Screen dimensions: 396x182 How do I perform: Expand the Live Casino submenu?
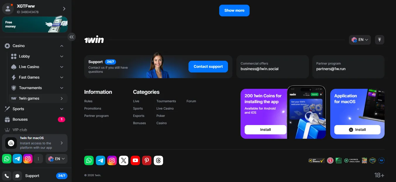pos(62,67)
